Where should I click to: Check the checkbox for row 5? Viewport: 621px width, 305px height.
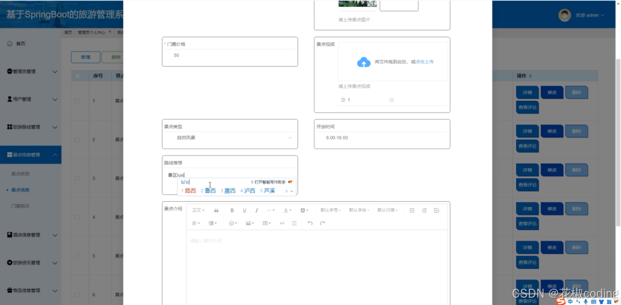pyautogui.click(x=77, y=256)
